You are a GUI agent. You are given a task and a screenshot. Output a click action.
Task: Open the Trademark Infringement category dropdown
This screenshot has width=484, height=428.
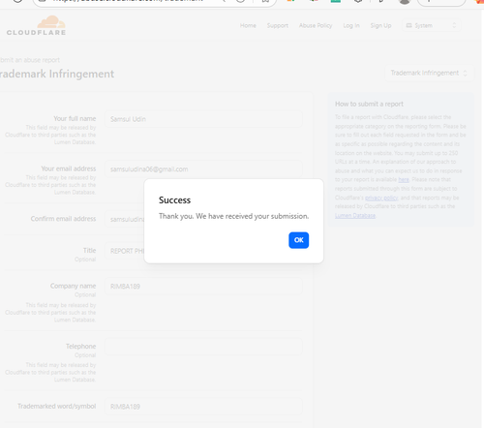click(429, 73)
